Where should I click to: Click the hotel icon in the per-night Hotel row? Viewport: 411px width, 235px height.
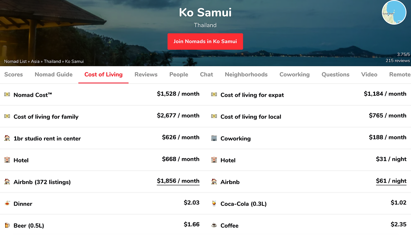[214, 160]
